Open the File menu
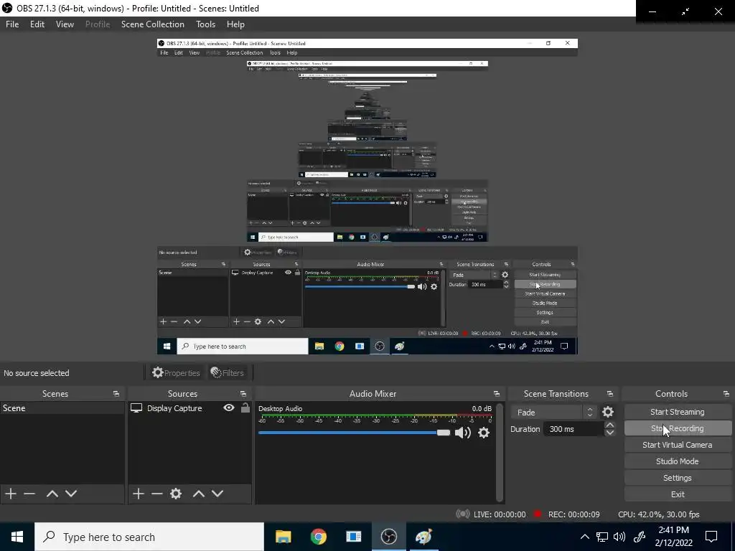Screen dimensions: 735x551 point(12,24)
